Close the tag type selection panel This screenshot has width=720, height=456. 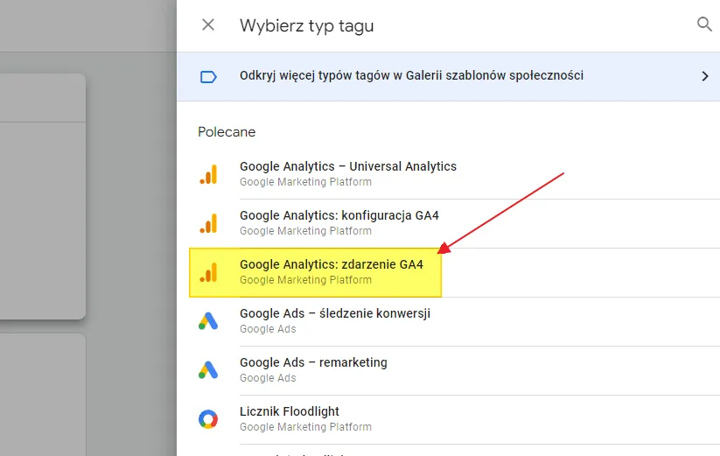point(208,25)
